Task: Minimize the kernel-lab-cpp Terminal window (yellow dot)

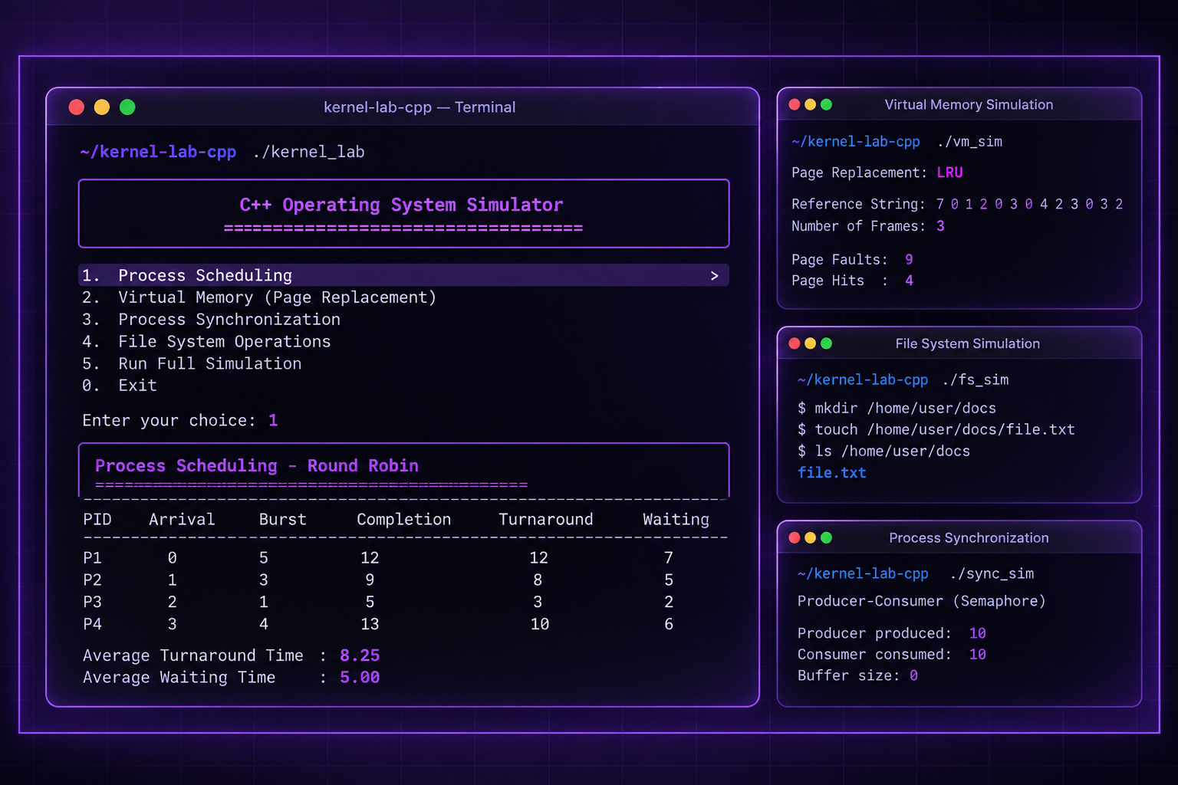Action: [102, 107]
